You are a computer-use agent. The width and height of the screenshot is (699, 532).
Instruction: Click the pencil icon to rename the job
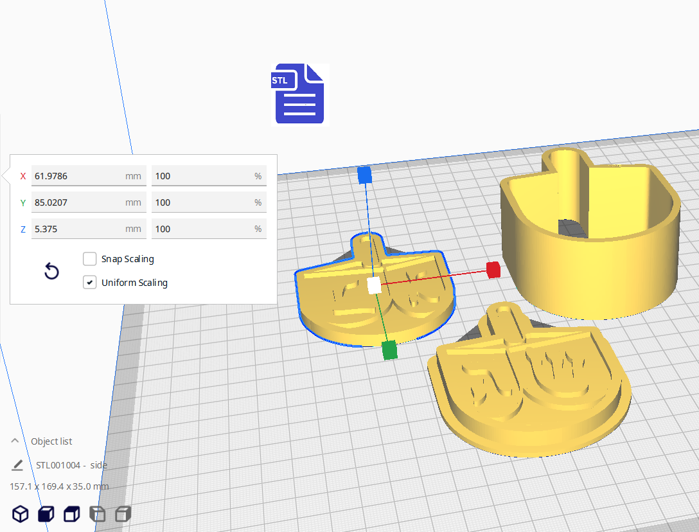click(17, 465)
